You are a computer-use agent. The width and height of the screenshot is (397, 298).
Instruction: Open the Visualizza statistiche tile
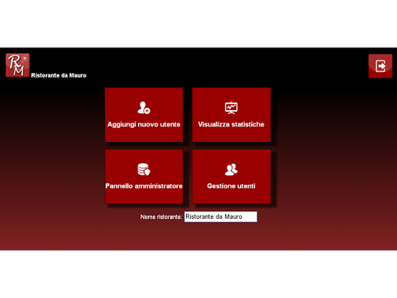(x=231, y=115)
